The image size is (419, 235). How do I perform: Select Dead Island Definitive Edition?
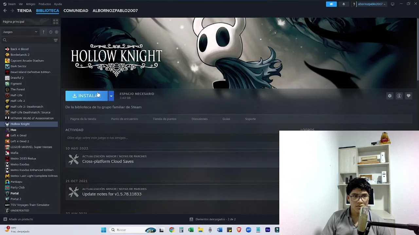tap(30, 72)
